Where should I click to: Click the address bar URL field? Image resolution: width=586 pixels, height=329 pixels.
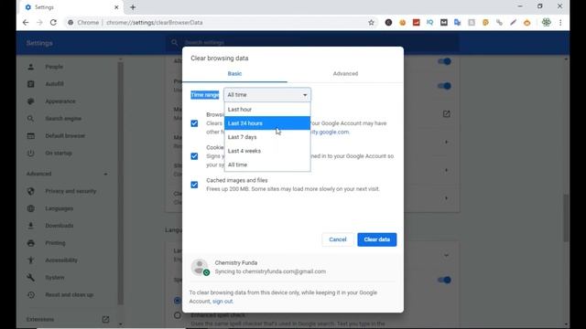(221, 22)
